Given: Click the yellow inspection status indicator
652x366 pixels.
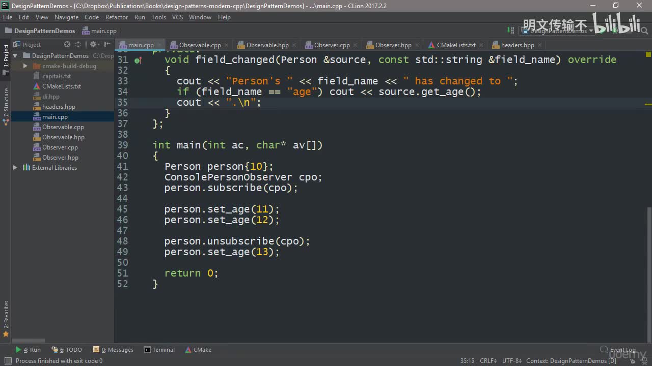Looking at the screenshot, I should pos(648,54).
